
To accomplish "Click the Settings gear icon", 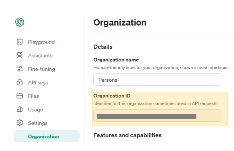I will 20,123.
